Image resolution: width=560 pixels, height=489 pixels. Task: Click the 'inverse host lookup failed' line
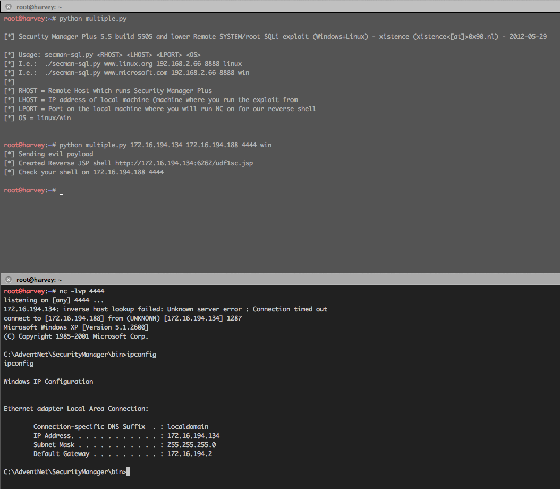[165, 309]
